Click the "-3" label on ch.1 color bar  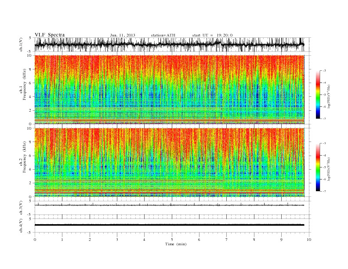[x=324, y=71]
